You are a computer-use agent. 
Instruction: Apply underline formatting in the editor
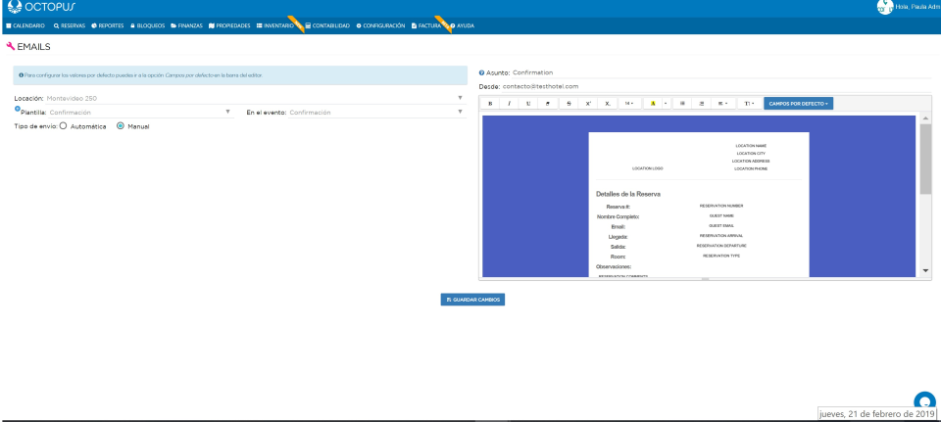[x=528, y=103]
